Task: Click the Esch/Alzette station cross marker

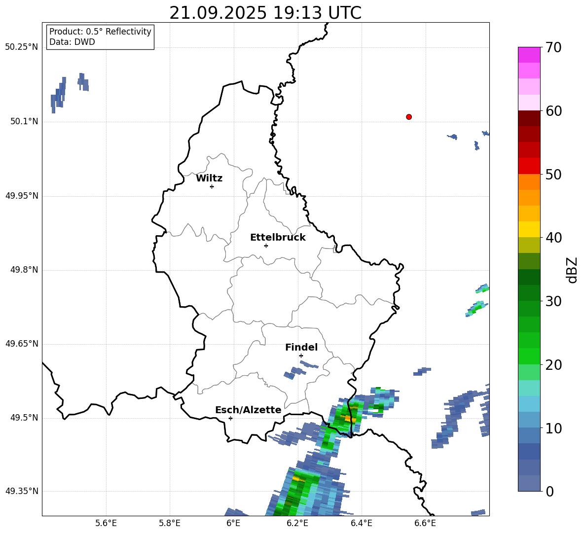Action: [230, 418]
